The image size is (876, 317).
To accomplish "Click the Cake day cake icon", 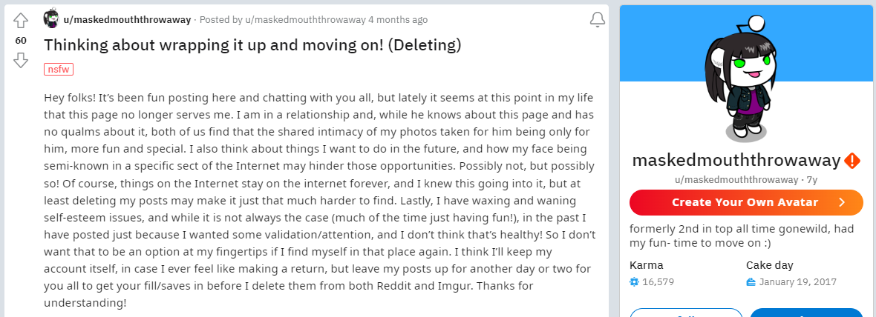I will (751, 281).
